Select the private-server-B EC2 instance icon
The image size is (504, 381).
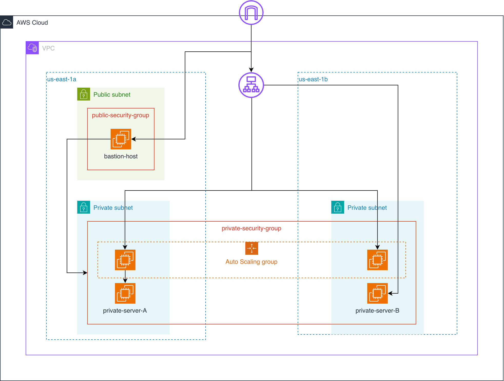377,293
